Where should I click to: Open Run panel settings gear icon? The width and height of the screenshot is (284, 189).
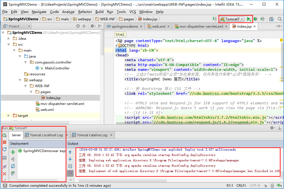tap(273, 128)
